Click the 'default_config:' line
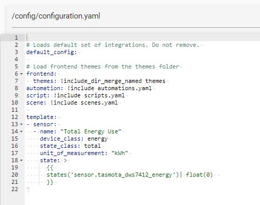 click(51, 52)
